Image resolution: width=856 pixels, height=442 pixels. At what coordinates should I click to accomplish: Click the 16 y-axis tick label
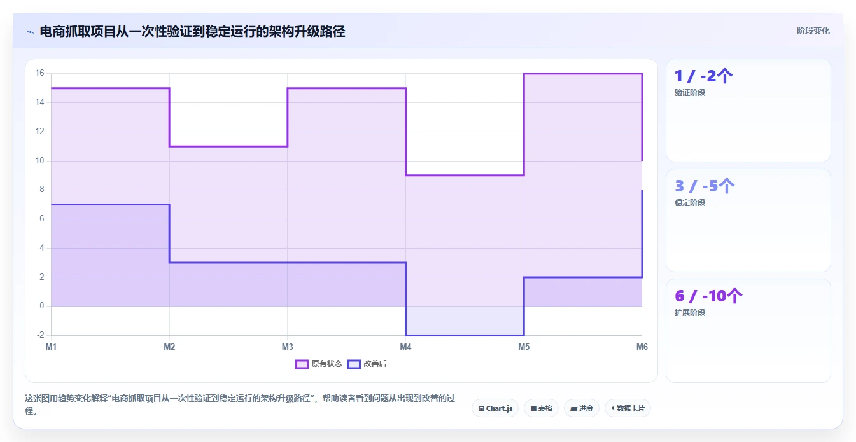39,73
